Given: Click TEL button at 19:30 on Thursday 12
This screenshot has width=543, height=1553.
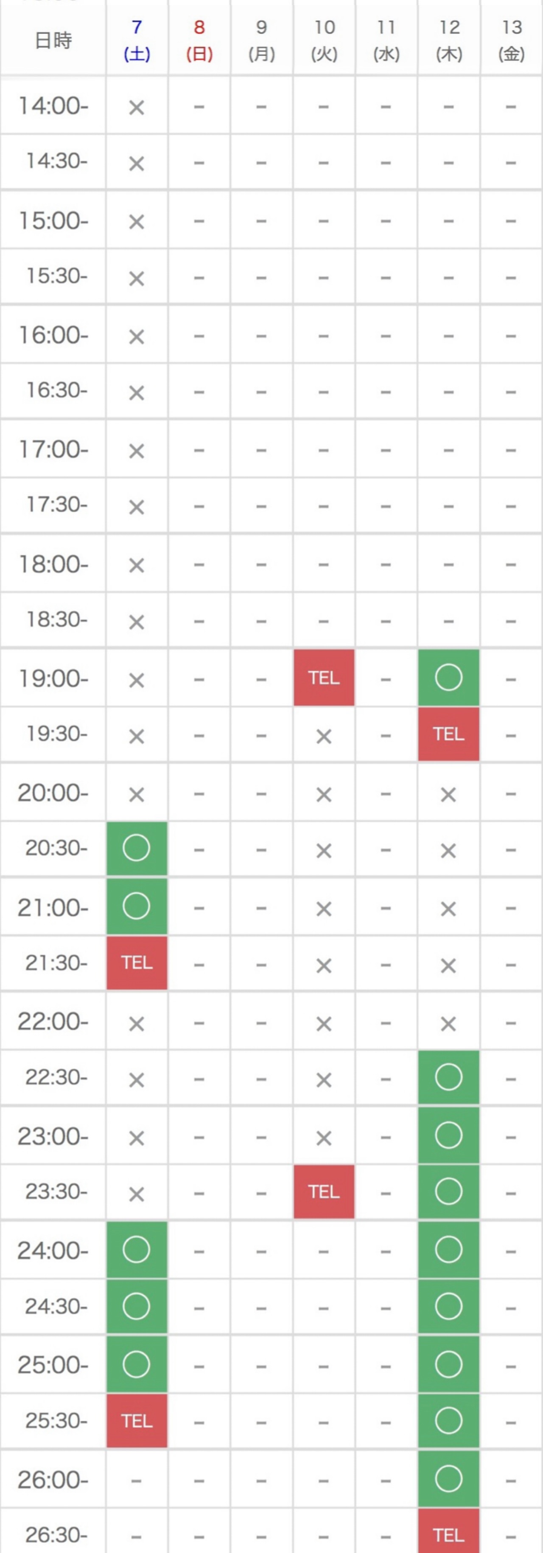Looking at the screenshot, I should (448, 734).
